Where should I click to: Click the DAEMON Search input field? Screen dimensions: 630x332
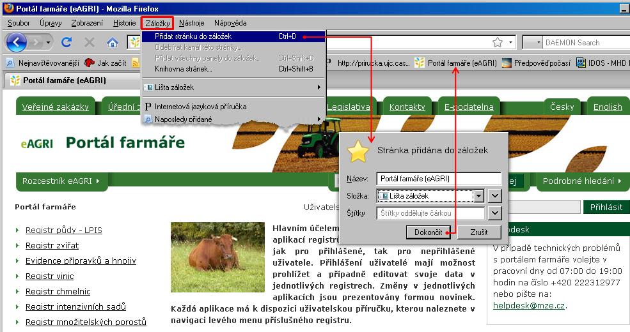coord(586,42)
